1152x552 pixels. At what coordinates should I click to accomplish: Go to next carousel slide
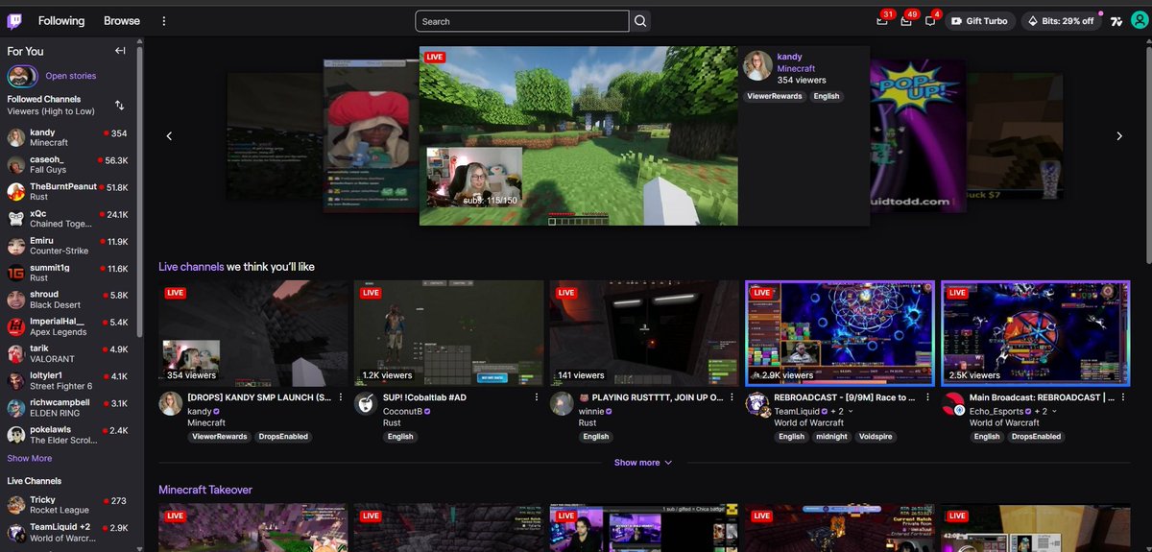1118,136
